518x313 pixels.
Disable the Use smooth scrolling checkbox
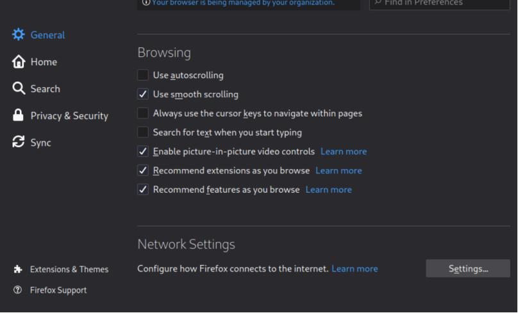pyautogui.click(x=143, y=94)
